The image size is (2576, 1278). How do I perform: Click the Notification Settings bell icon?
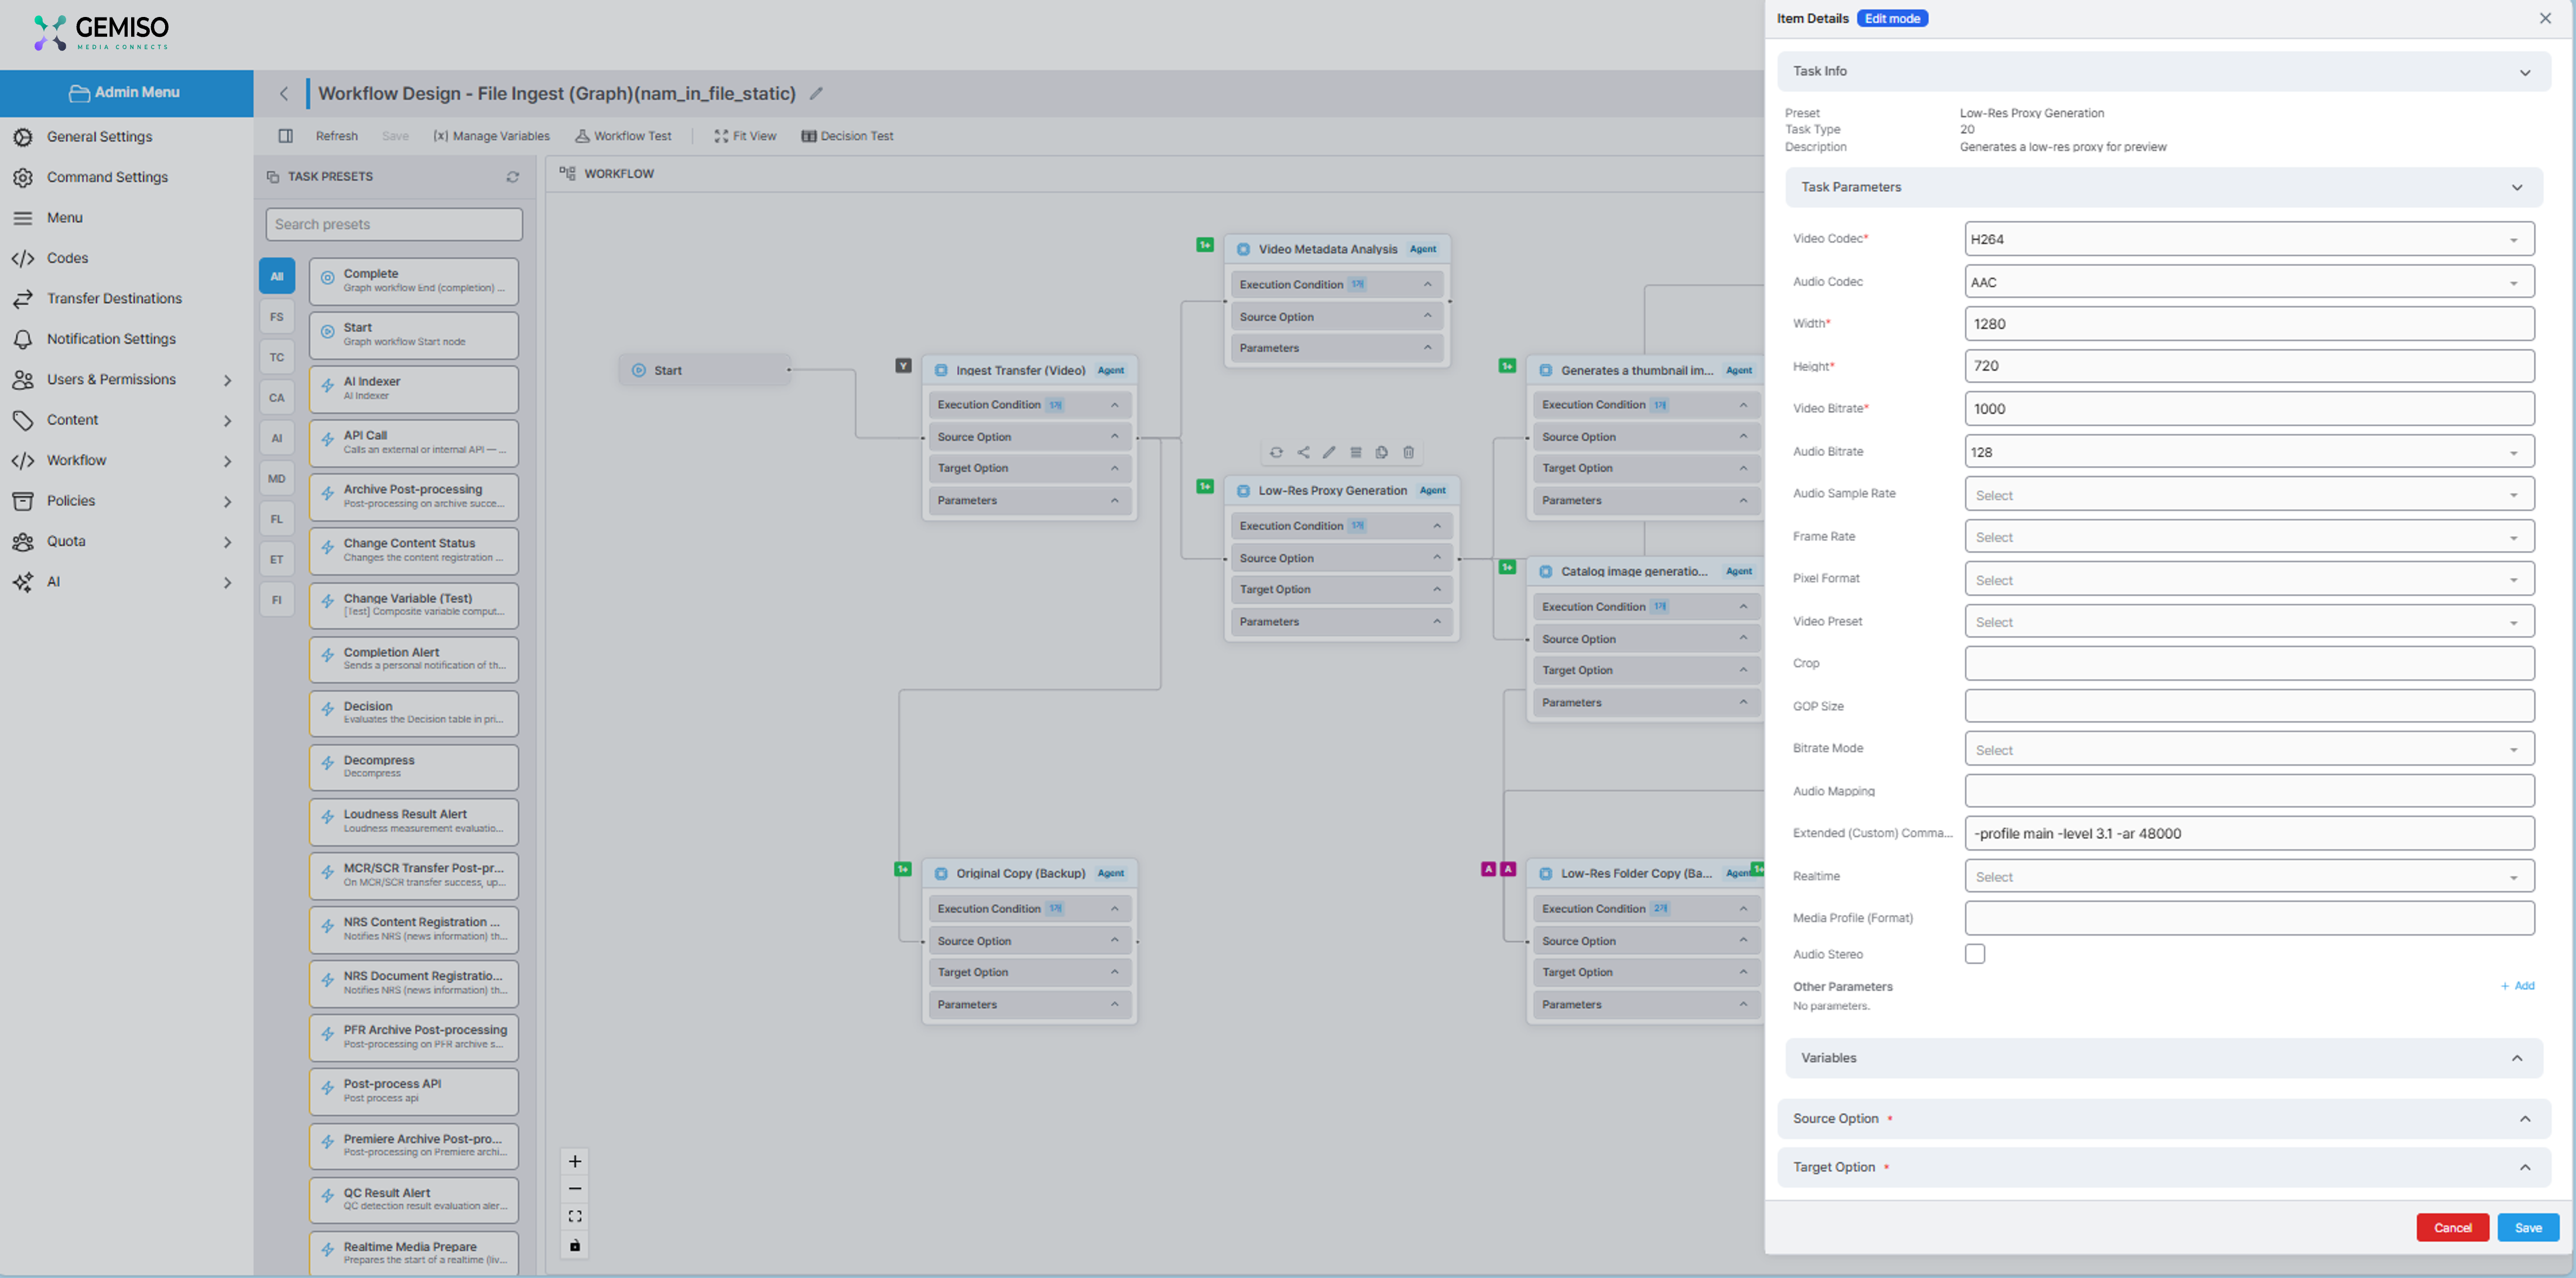tap(23, 339)
